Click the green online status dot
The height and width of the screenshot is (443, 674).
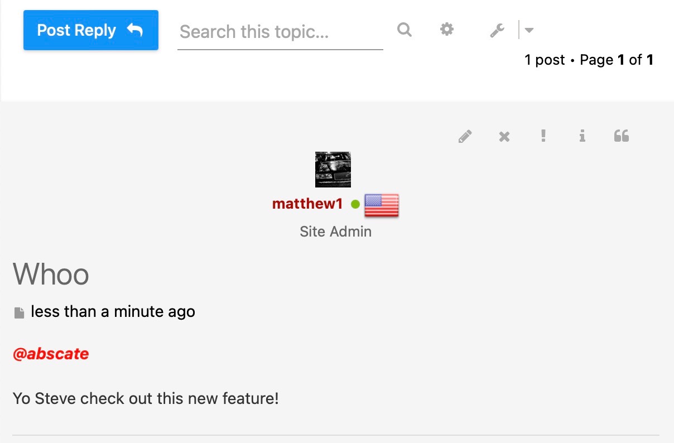point(355,204)
